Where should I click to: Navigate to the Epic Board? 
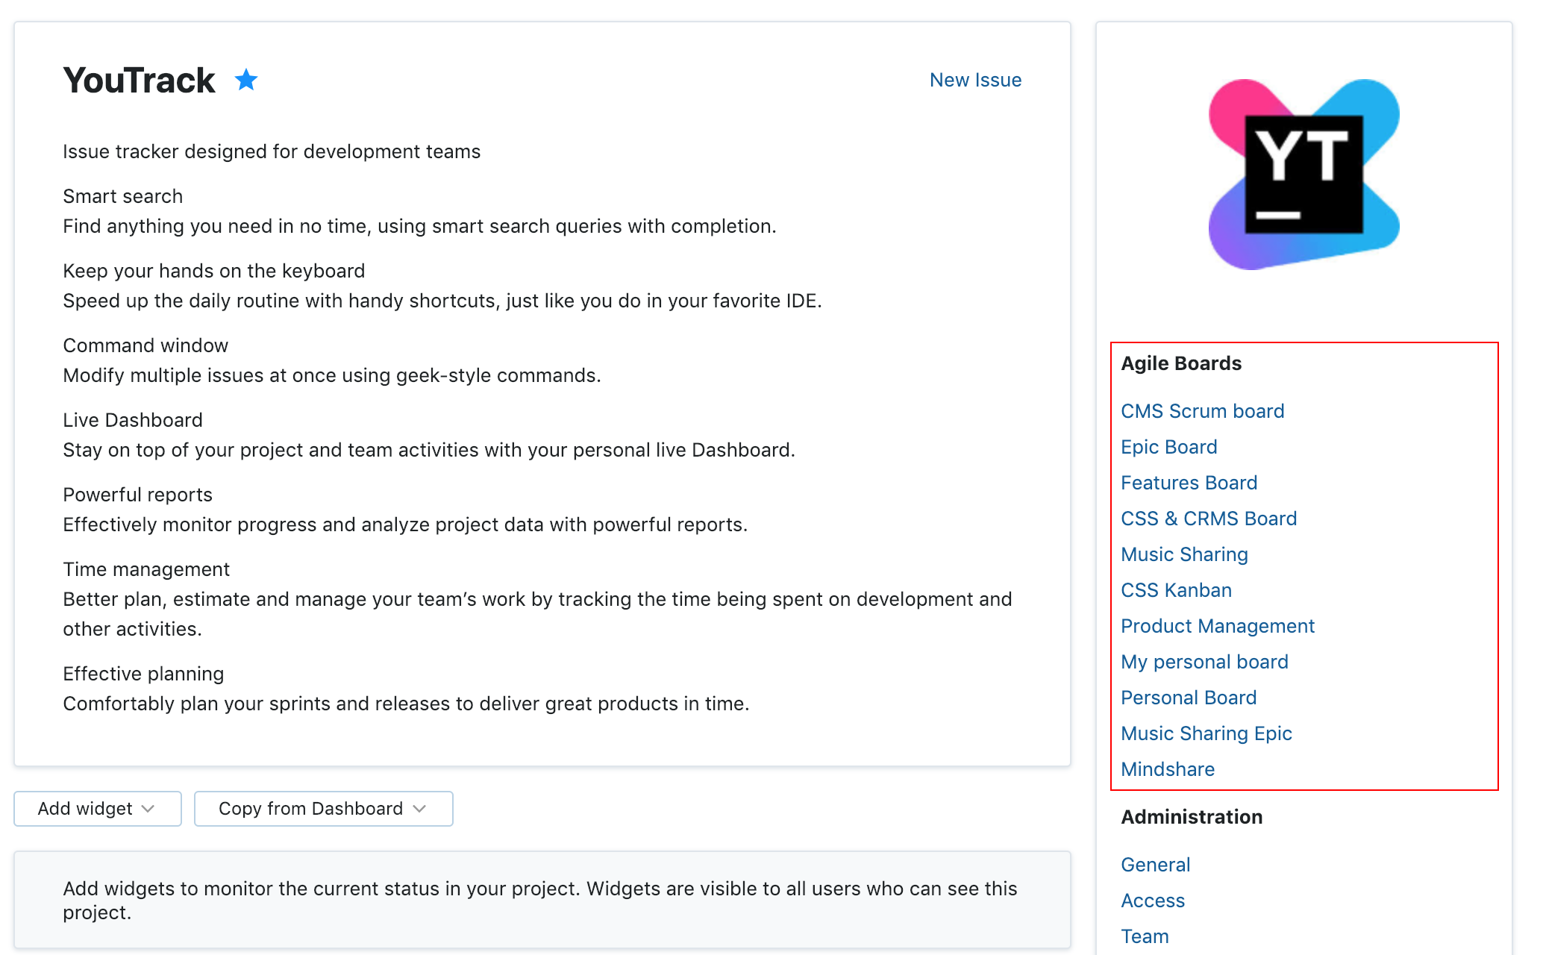tap(1168, 446)
